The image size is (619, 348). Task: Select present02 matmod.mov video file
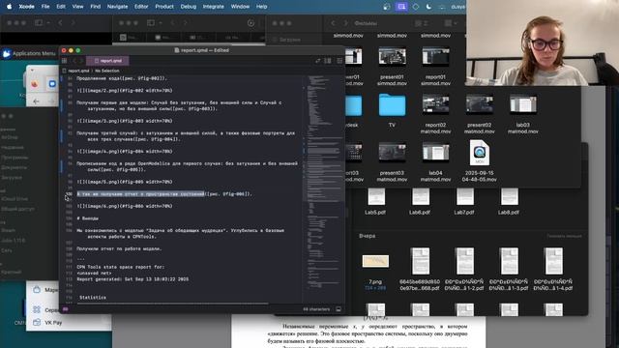(x=480, y=105)
